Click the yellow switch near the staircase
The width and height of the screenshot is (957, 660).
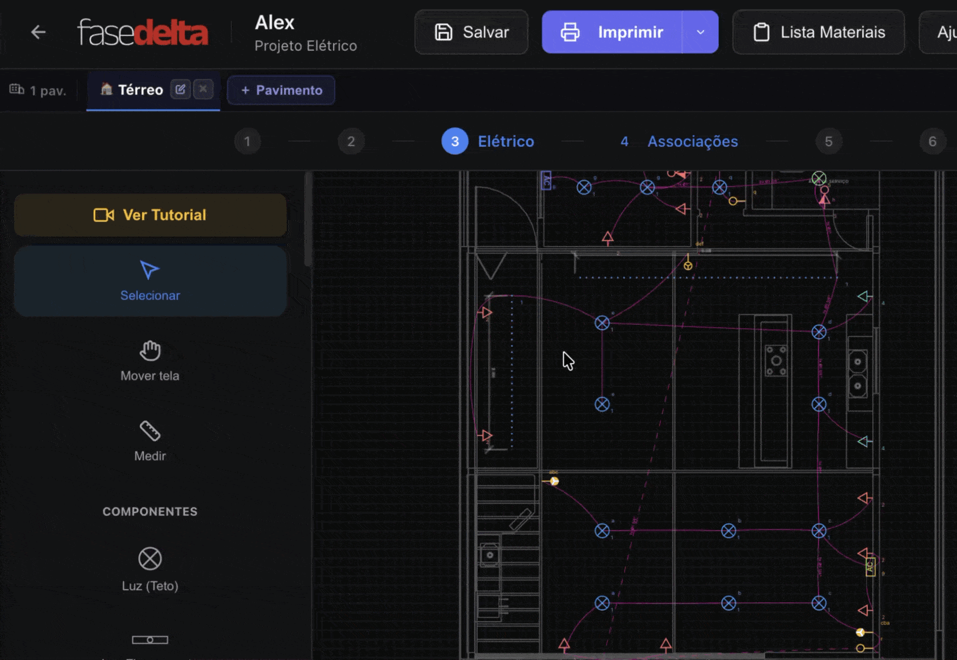pyautogui.click(x=554, y=481)
